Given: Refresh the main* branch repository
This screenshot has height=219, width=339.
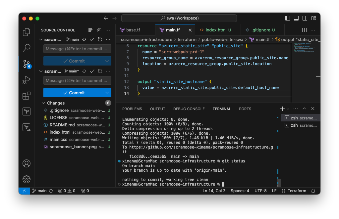Looking at the screenshot, I should (100, 71).
